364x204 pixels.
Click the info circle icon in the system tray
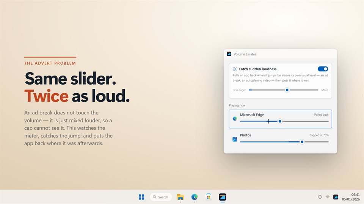point(320,197)
